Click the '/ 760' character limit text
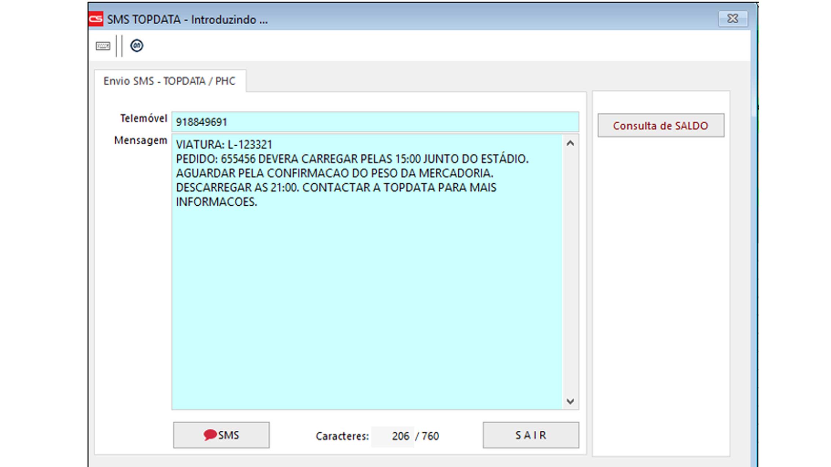 [427, 436]
